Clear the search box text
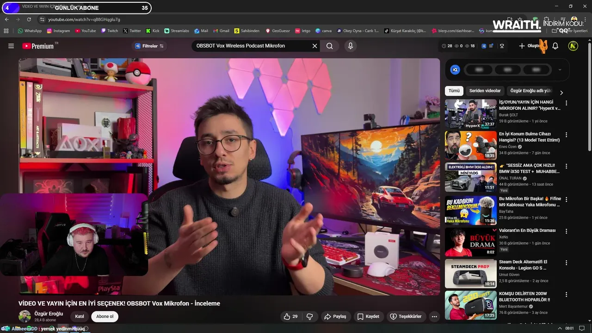592x333 pixels. pos(314,46)
